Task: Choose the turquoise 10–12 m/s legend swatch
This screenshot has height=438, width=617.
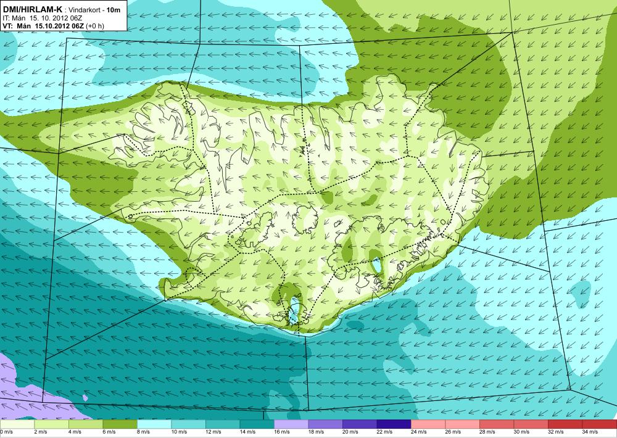Action: [x=188, y=424]
